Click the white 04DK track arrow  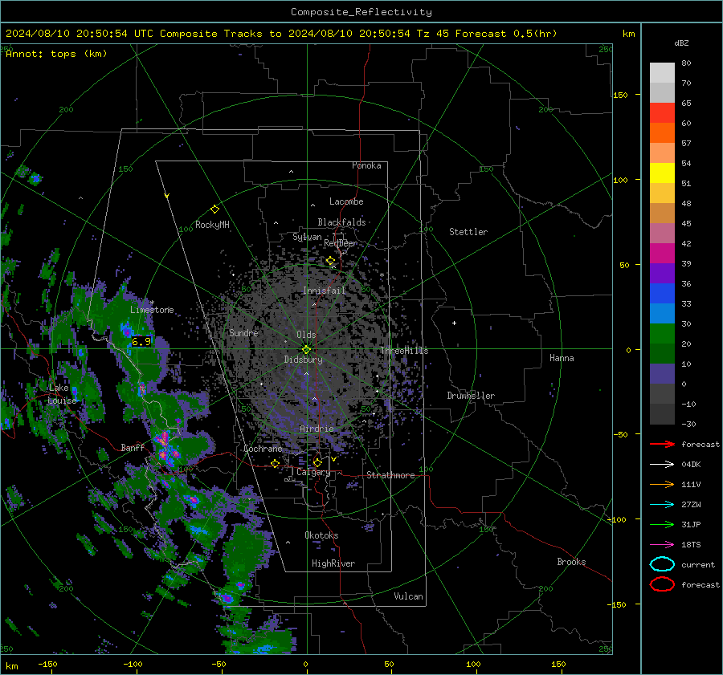[x=662, y=464]
